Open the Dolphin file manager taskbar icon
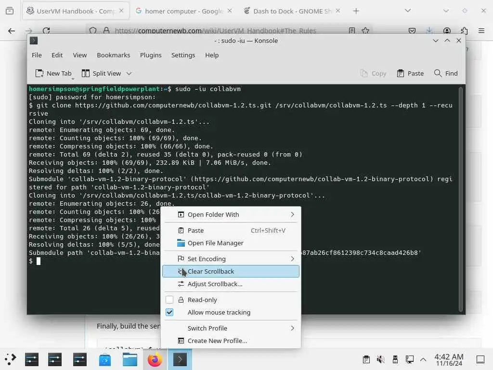 point(130,359)
